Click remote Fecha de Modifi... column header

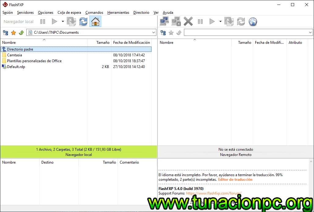click(270, 42)
